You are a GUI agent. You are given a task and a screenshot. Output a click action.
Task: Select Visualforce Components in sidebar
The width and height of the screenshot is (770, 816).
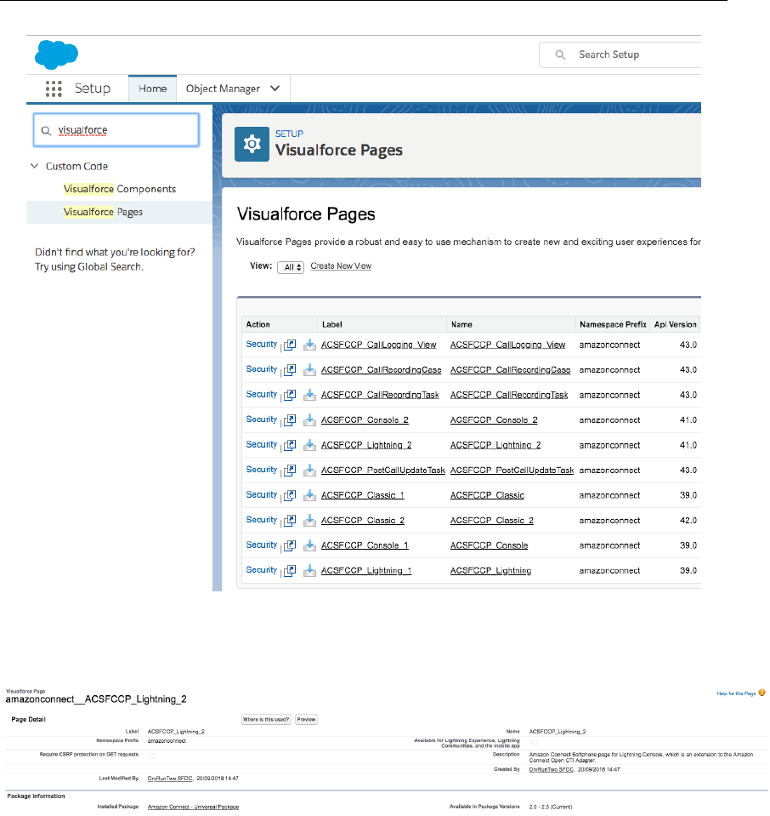(x=120, y=189)
